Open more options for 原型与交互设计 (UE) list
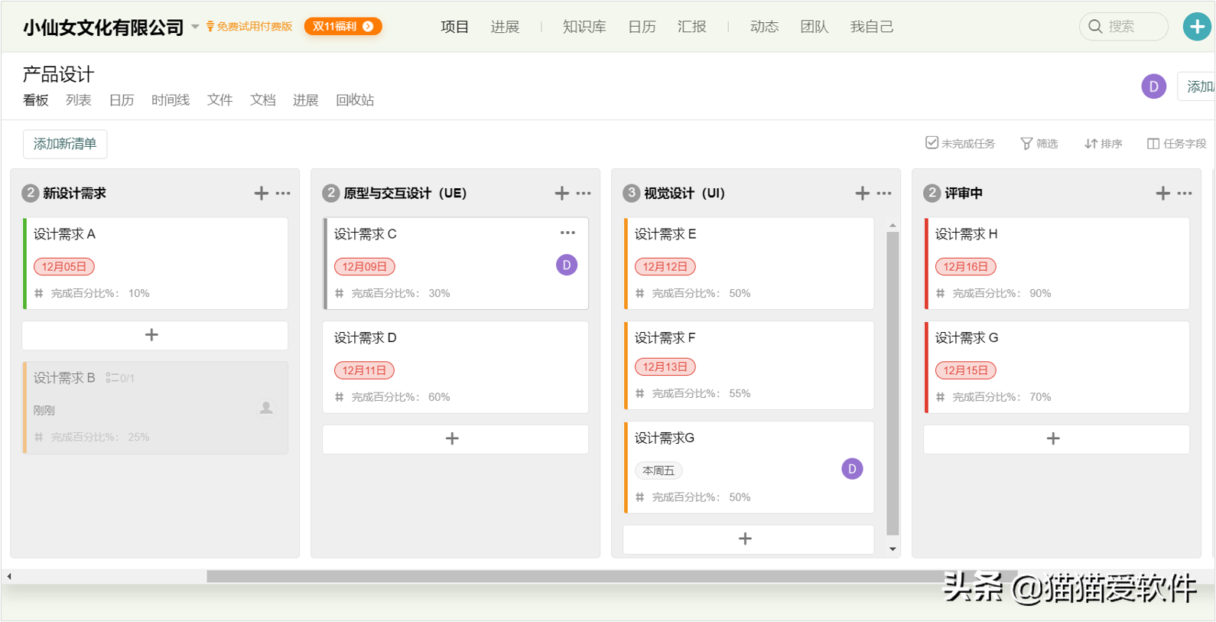This screenshot has height=622, width=1216. [x=584, y=193]
